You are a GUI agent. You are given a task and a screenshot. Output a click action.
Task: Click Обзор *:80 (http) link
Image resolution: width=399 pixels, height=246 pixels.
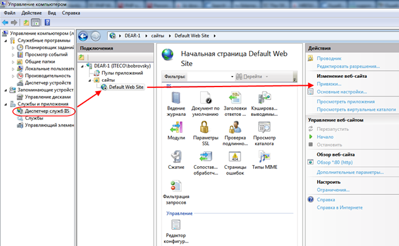click(335, 163)
